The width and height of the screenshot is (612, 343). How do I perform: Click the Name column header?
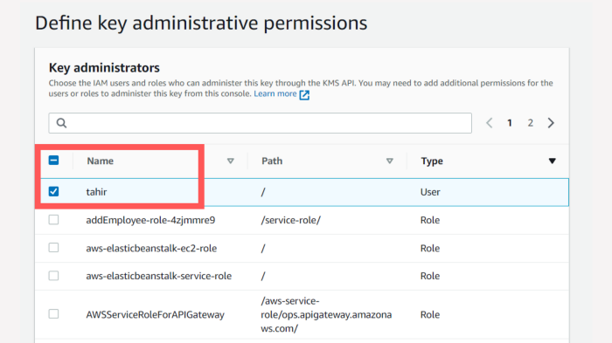coord(101,161)
